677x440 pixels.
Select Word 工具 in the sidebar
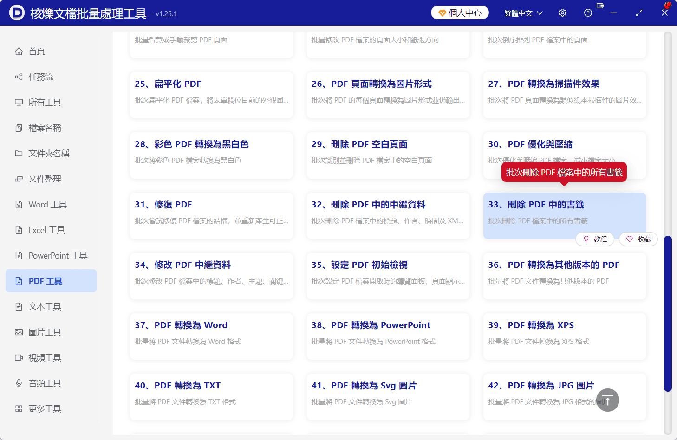click(51, 205)
